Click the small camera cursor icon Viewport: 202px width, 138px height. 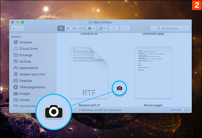120,88
